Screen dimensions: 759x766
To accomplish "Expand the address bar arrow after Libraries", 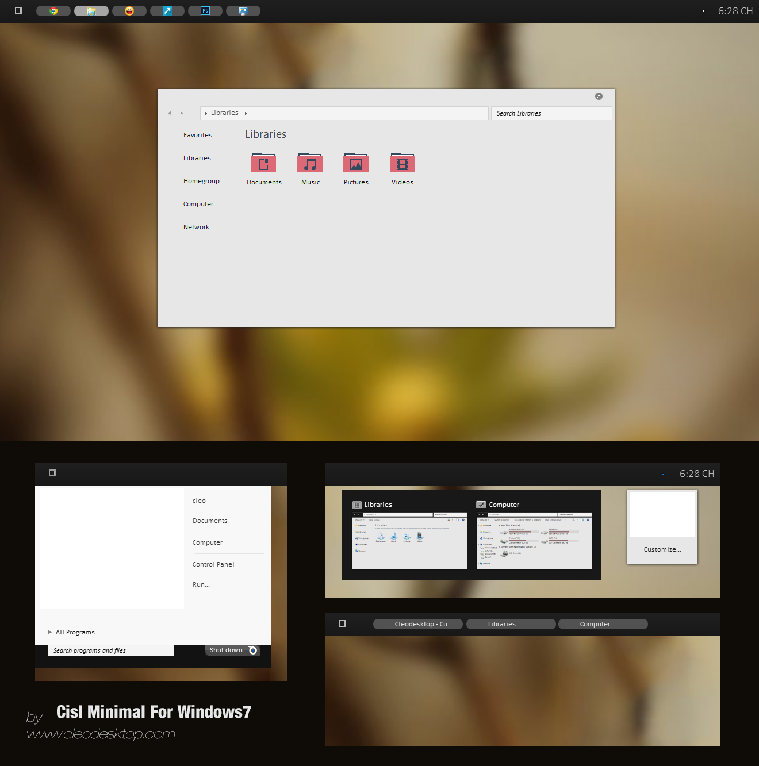I will coord(246,113).
